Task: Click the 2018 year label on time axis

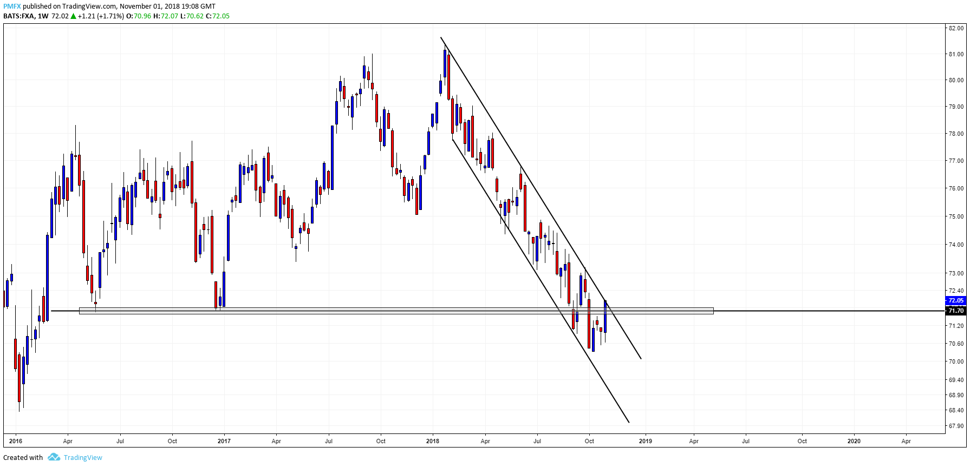Action: point(433,441)
